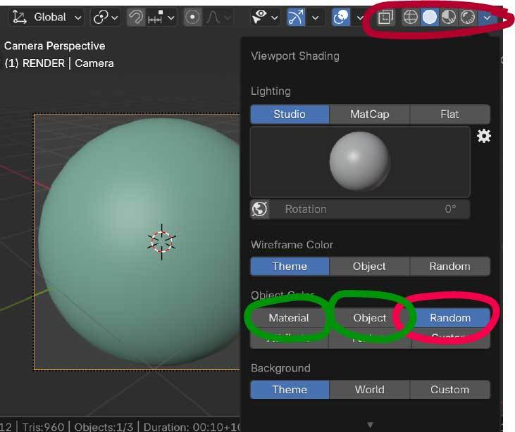Adjust the Rotation slider

point(370,209)
